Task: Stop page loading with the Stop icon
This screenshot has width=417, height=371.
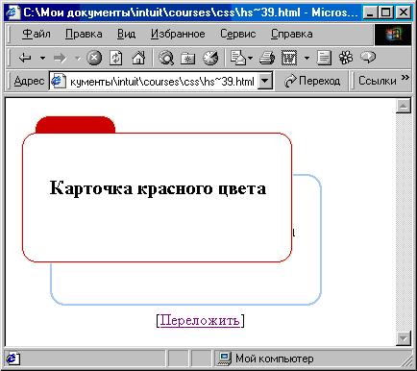Action: [94, 58]
